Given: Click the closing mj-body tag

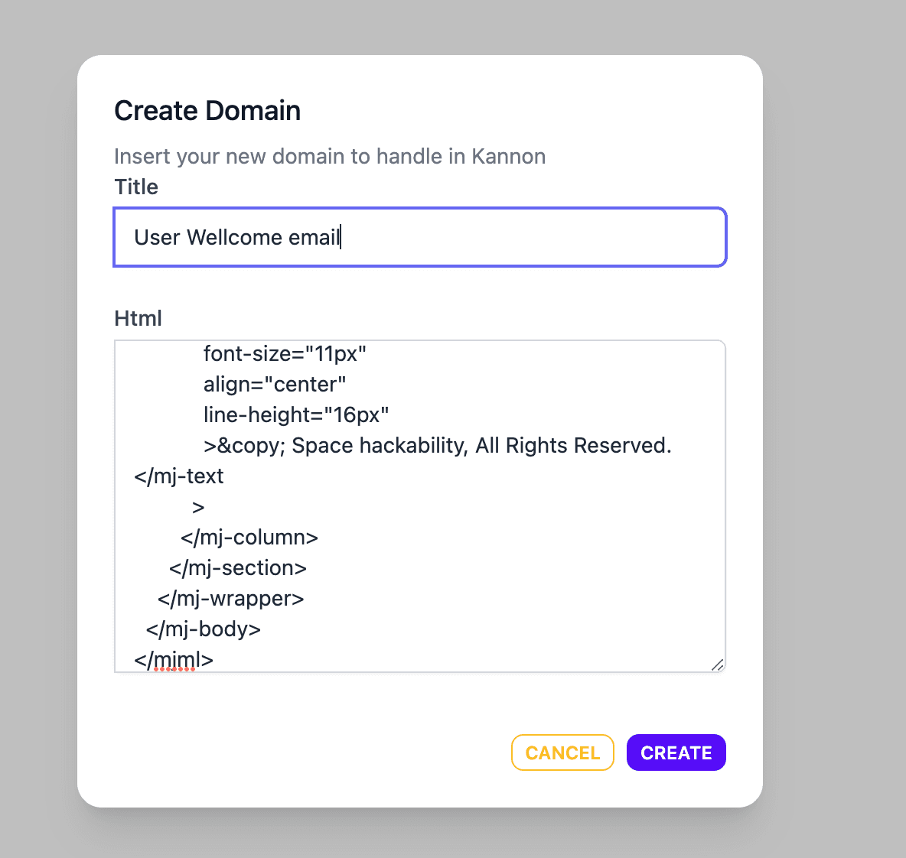Looking at the screenshot, I should pos(203,629).
